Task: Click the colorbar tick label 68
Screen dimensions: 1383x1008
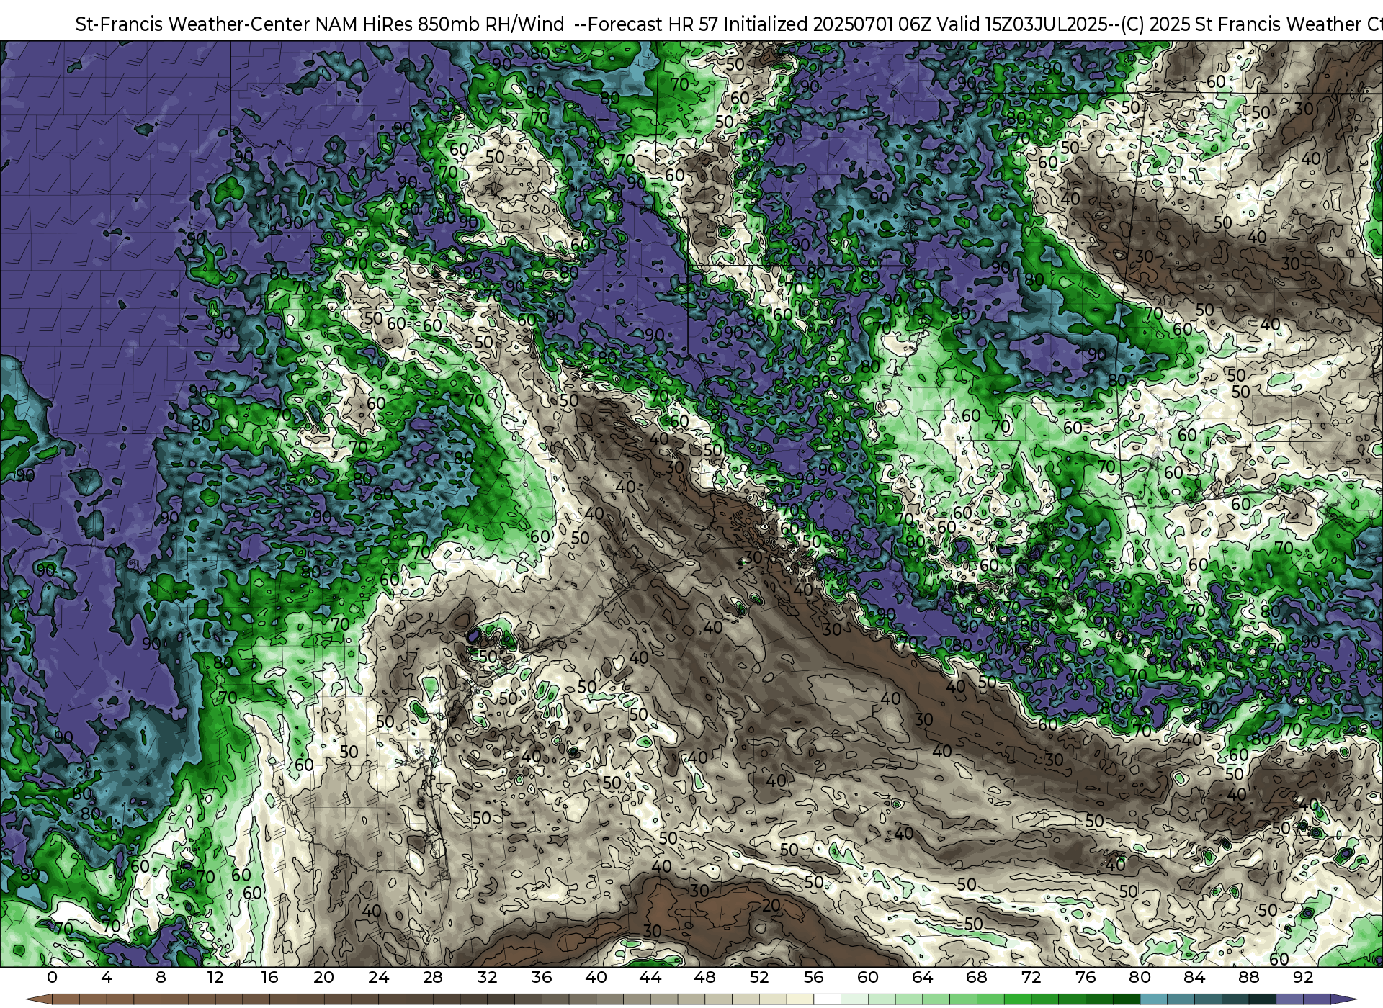Action: [x=977, y=977]
